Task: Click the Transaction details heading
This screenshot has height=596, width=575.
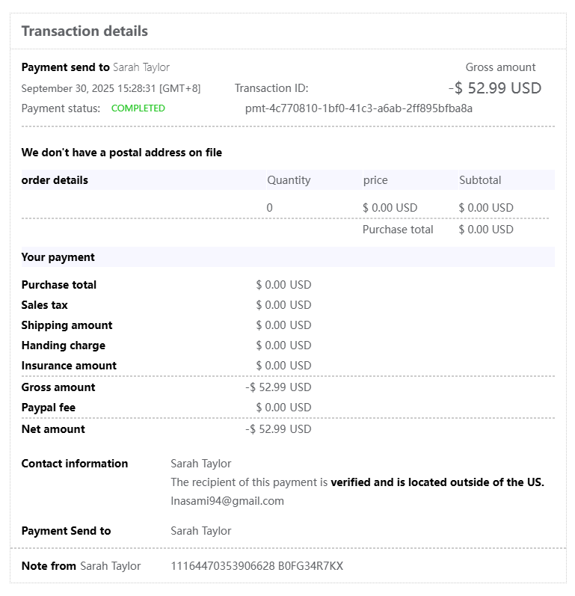Action: coord(84,31)
